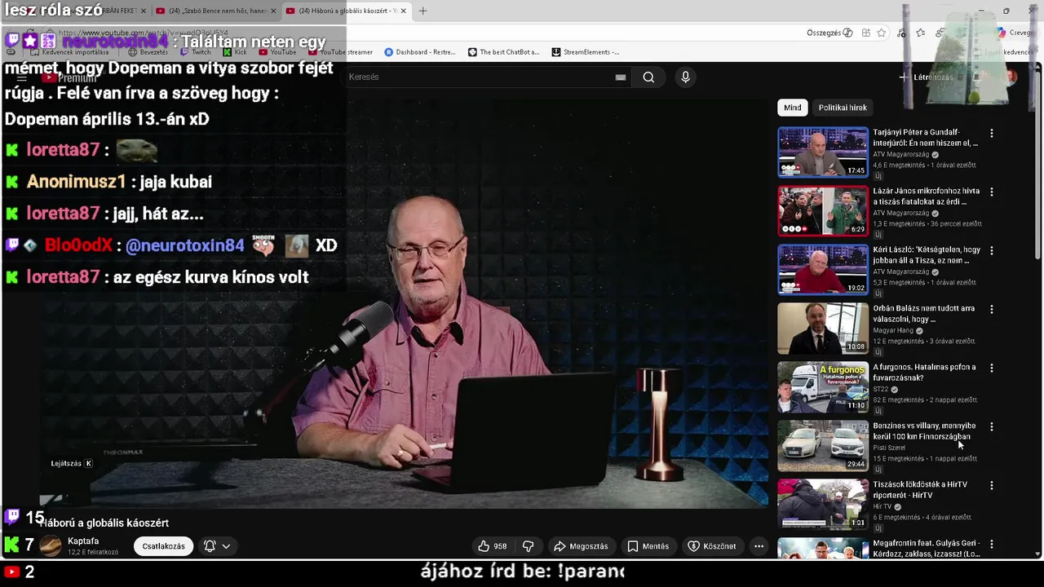Screen dimensions: 1044x587
Task: Open Orbán Balázs nem tudott thumbnail
Action: (822, 329)
